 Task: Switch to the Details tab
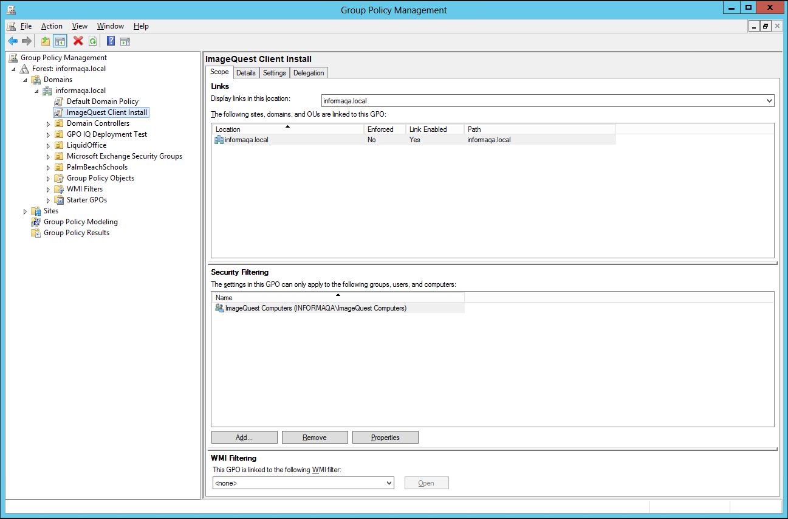point(246,73)
